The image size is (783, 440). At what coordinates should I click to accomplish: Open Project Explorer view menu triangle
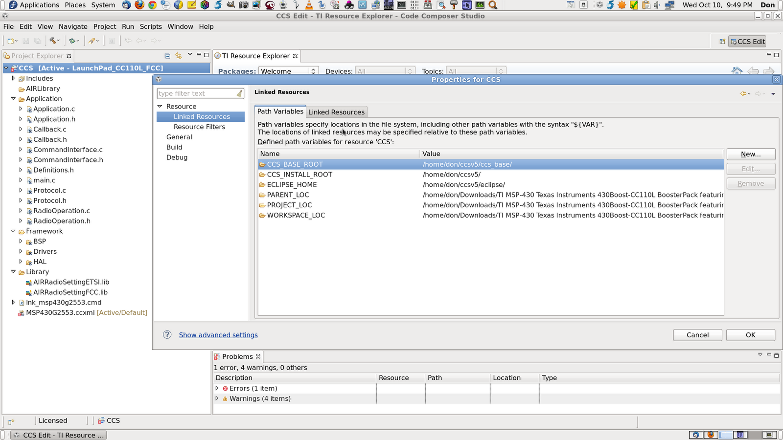tap(190, 54)
